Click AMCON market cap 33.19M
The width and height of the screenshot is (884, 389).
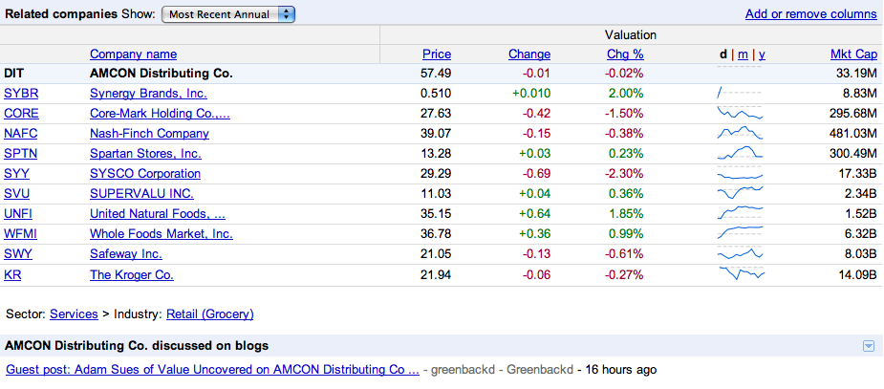click(x=855, y=74)
